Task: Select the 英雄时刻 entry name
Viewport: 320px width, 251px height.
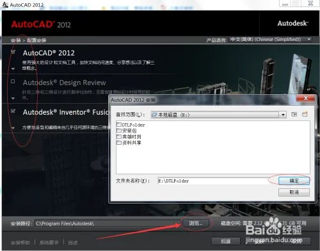Action: click(x=131, y=136)
